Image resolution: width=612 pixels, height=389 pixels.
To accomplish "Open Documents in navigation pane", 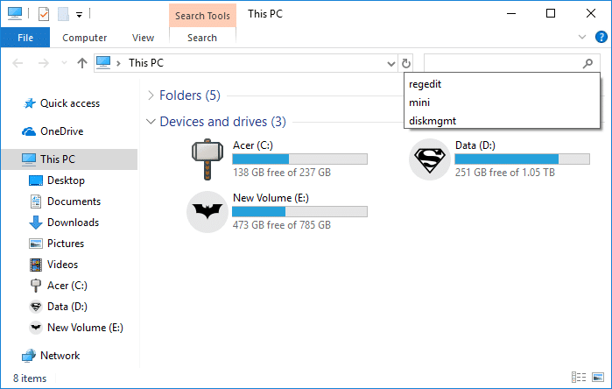I will (x=74, y=202).
